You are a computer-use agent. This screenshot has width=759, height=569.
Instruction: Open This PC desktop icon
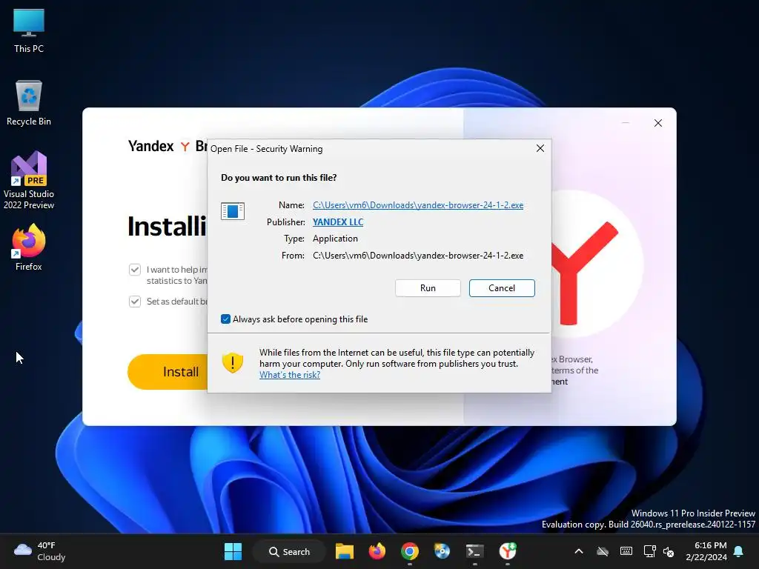pyautogui.click(x=29, y=30)
